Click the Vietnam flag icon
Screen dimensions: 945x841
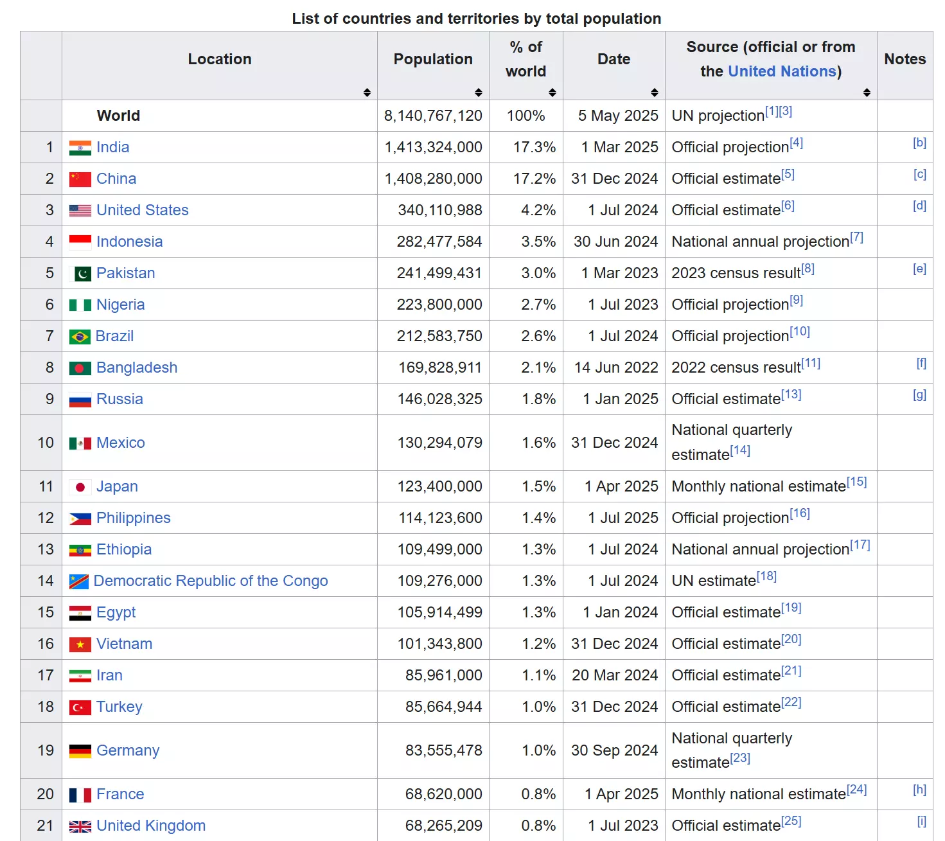click(x=80, y=644)
